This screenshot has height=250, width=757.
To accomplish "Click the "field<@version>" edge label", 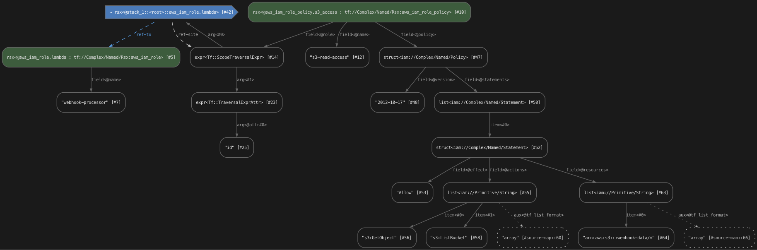I will 436,79.
